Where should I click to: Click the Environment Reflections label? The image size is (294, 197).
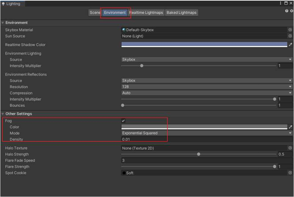pyautogui.click(x=26, y=74)
